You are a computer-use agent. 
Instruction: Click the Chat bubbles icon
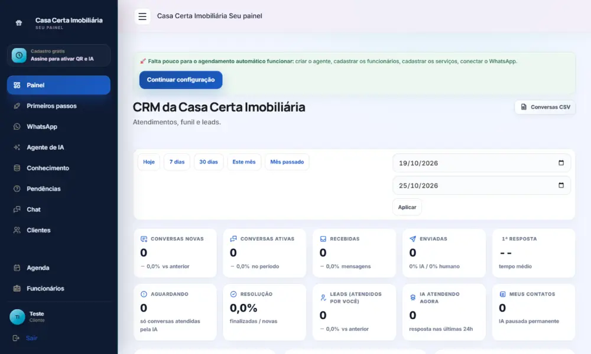pos(17,209)
